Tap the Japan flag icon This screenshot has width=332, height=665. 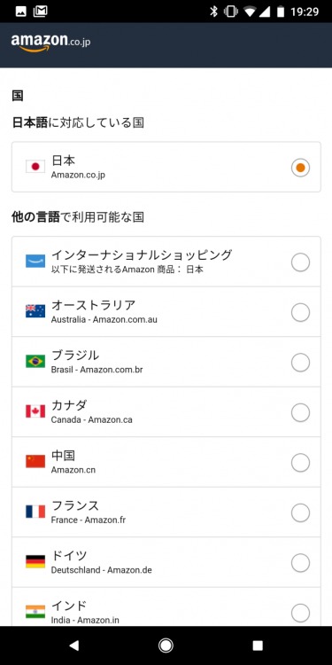click(35, 167)
